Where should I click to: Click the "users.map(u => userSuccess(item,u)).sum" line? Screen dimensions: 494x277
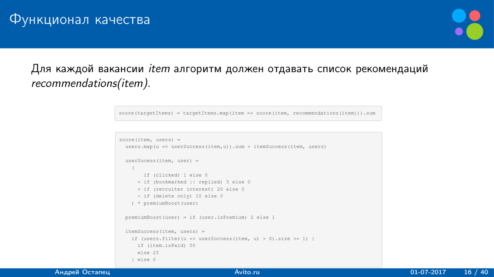pos(225,146)
